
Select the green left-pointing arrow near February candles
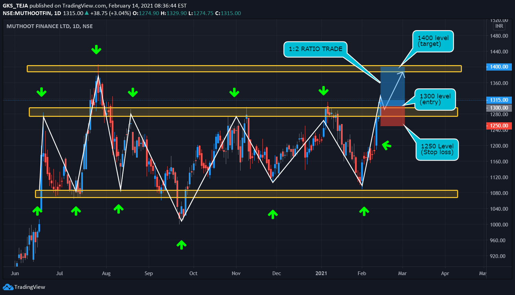pyautogui.click(x=387, y=145)
